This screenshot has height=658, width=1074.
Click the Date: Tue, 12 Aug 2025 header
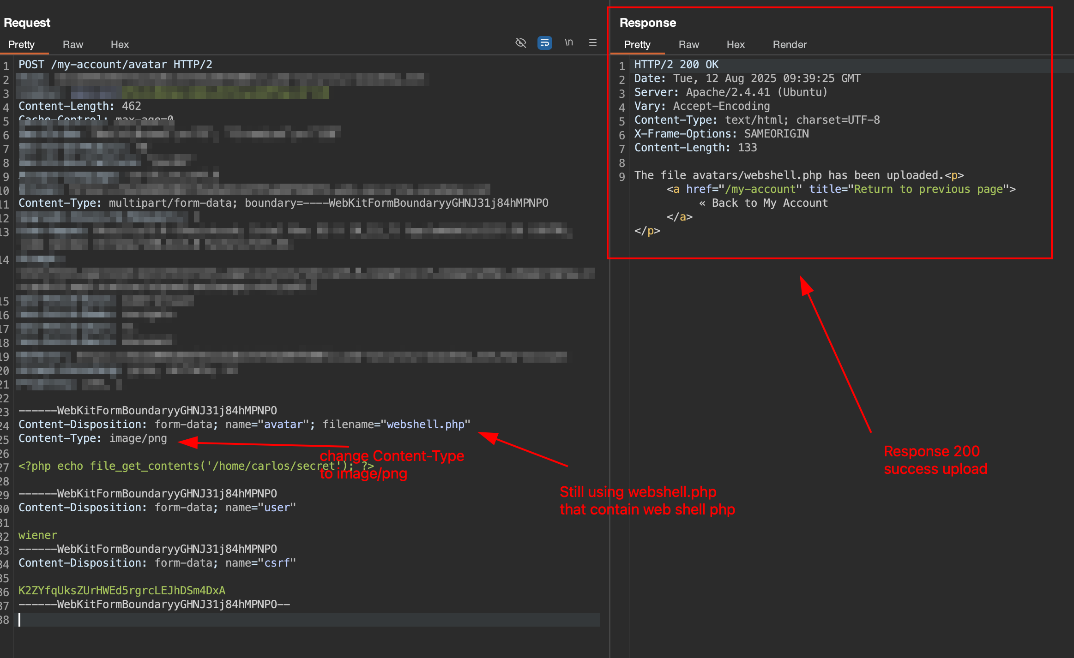coord(747,78)
